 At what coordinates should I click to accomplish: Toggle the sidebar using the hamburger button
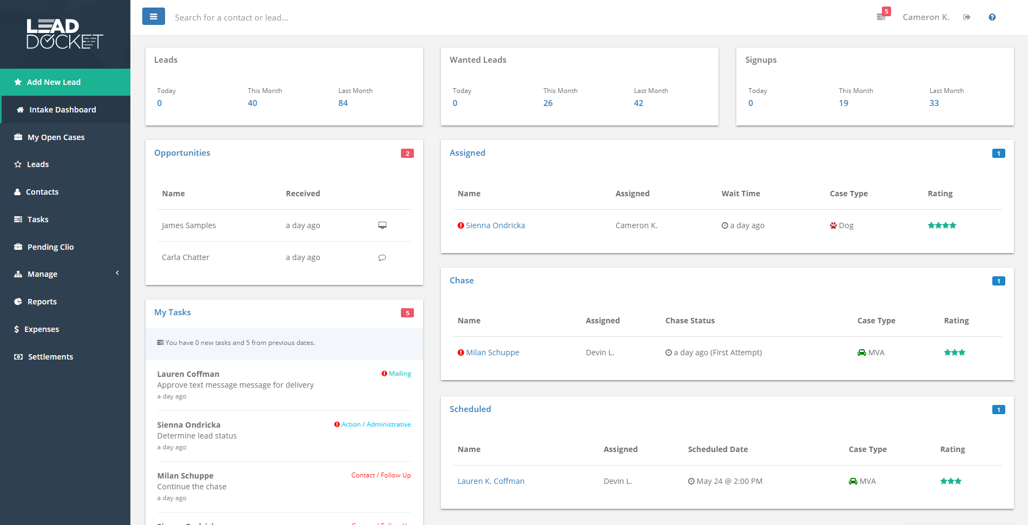tap(154, 16)
